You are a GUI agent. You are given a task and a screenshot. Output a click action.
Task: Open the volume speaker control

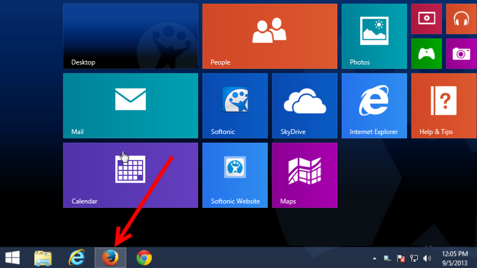[427, 258]
